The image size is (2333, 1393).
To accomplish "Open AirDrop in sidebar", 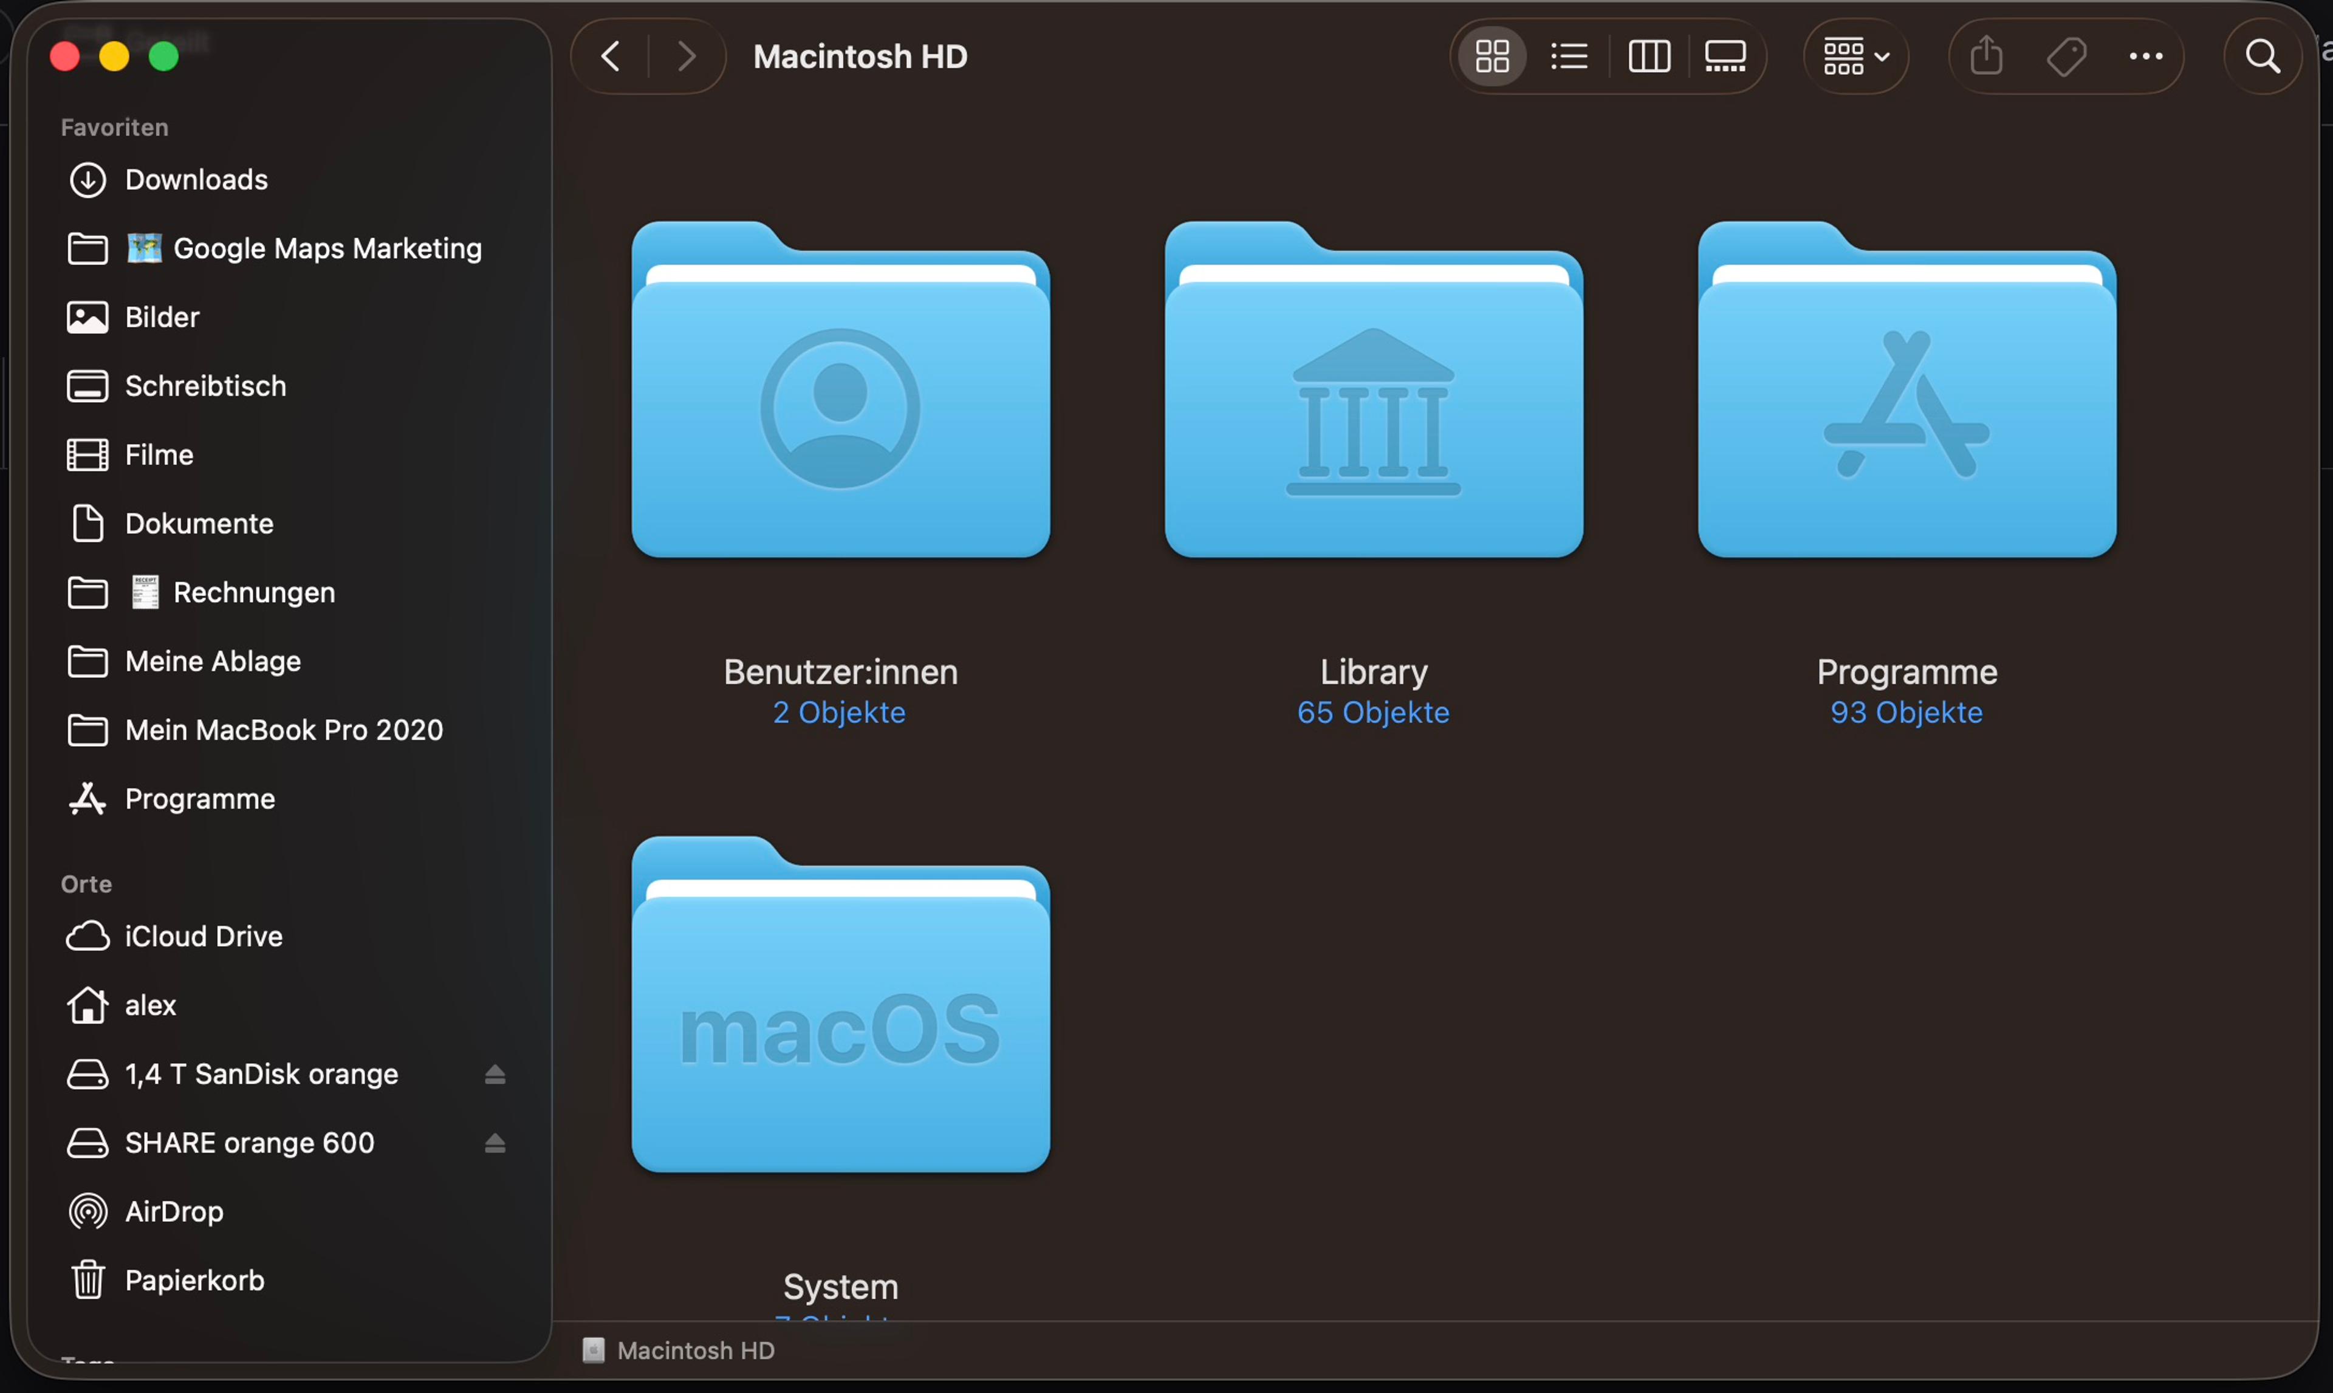I will click(289, 1212).
